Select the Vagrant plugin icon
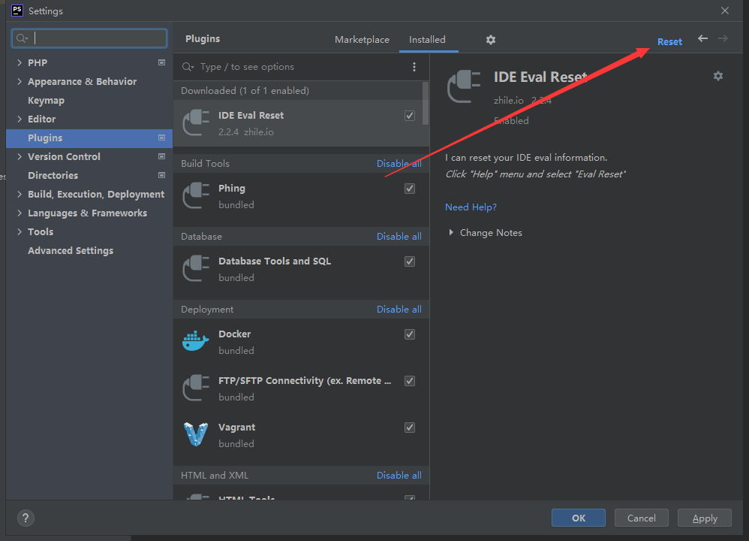The image size is (749, 541). [196, 435]
